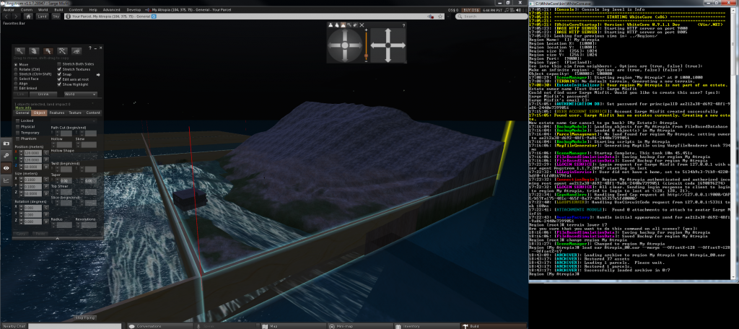Screen dimensions: 739x329
Task: Click the Unlink button
Action: coord(43,94)
